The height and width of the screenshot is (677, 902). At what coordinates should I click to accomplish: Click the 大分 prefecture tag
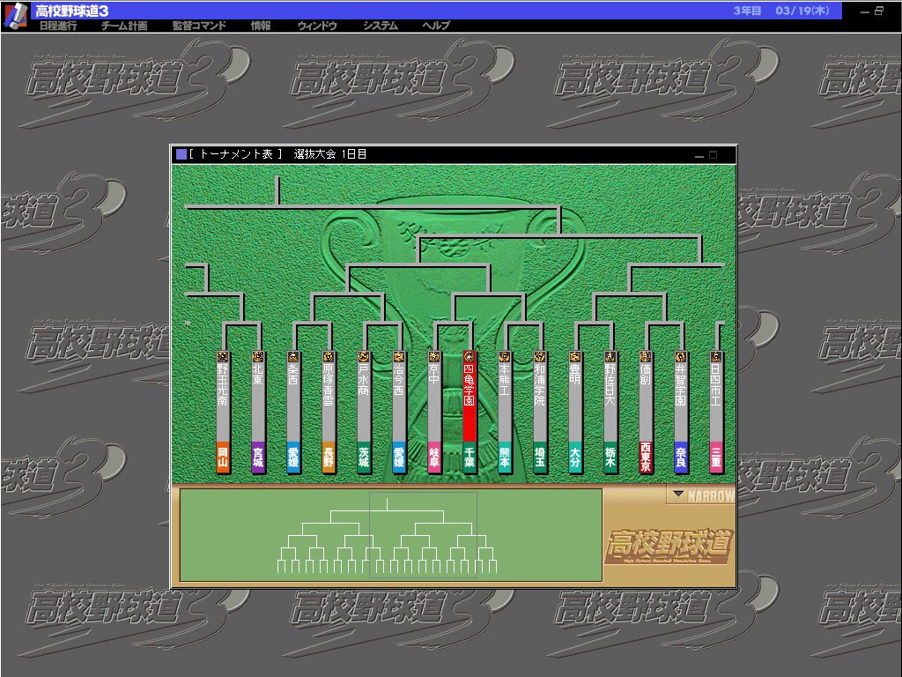point(574,458)
